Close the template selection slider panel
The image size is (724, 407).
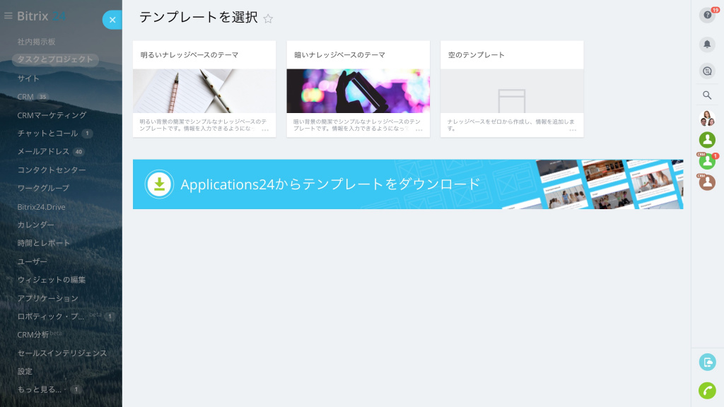[112, 20]
